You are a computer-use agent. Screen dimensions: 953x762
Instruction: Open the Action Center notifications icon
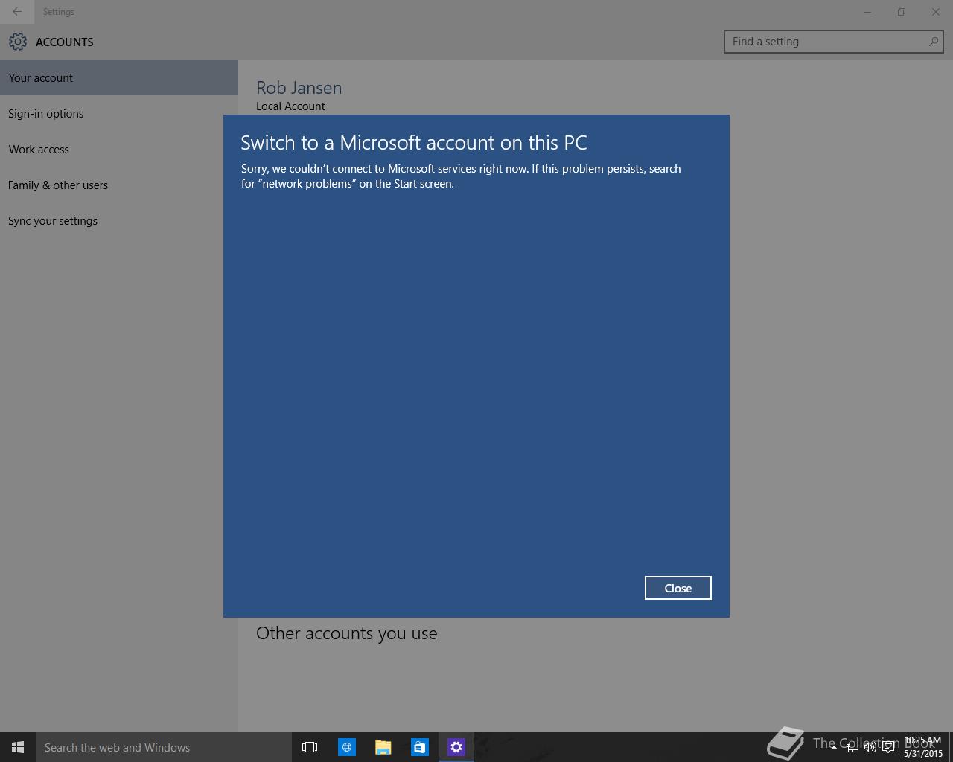tap(888, 747)
